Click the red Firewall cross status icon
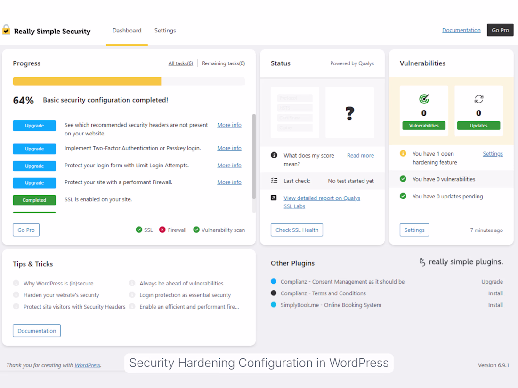This screenshot has width=518, height=388. tap(162, 230)
